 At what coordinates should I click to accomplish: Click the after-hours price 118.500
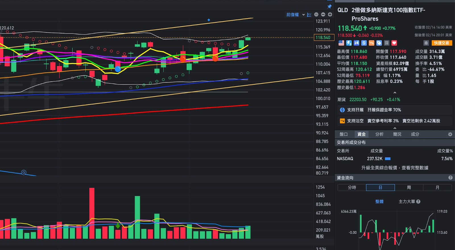(345, 35)
